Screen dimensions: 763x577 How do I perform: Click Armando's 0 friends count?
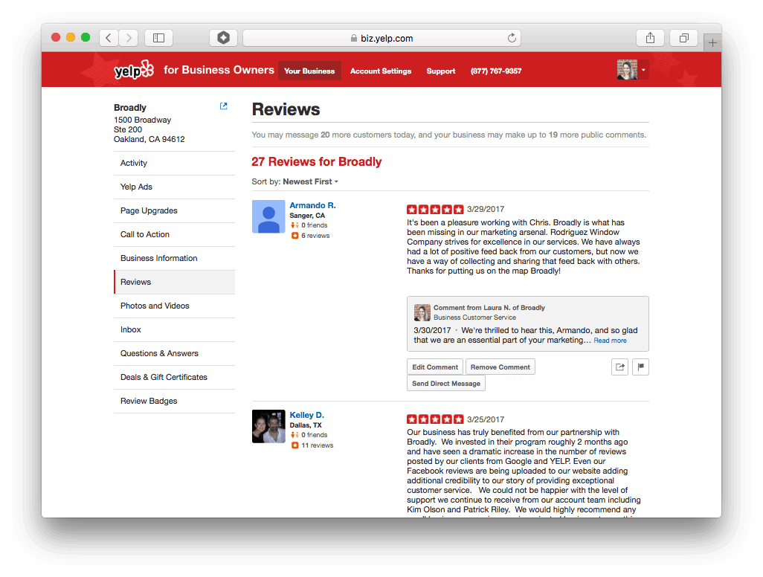(315, 225)
